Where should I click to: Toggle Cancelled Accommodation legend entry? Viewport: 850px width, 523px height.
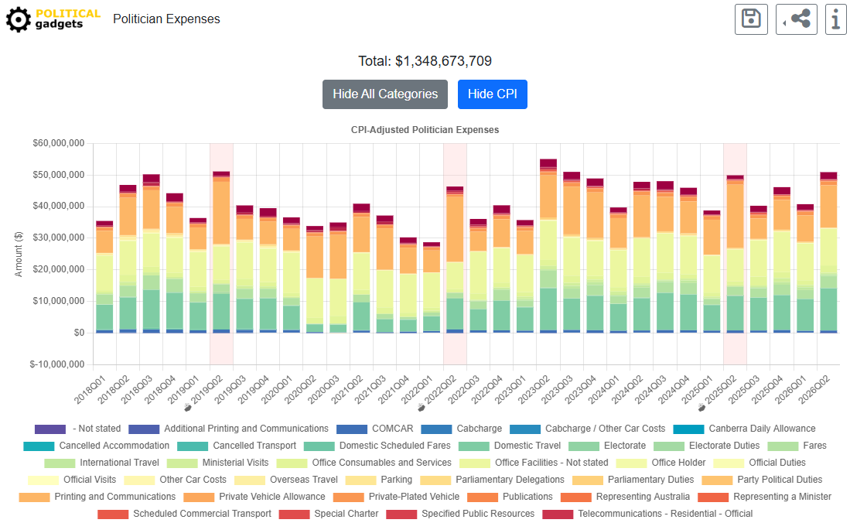click(x=97, y=446)
